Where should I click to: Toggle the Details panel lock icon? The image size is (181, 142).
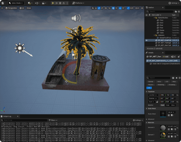(x=179, y=57)
